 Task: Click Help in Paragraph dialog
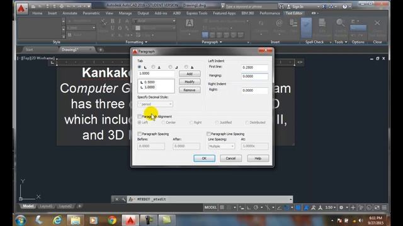pos(258,158)
